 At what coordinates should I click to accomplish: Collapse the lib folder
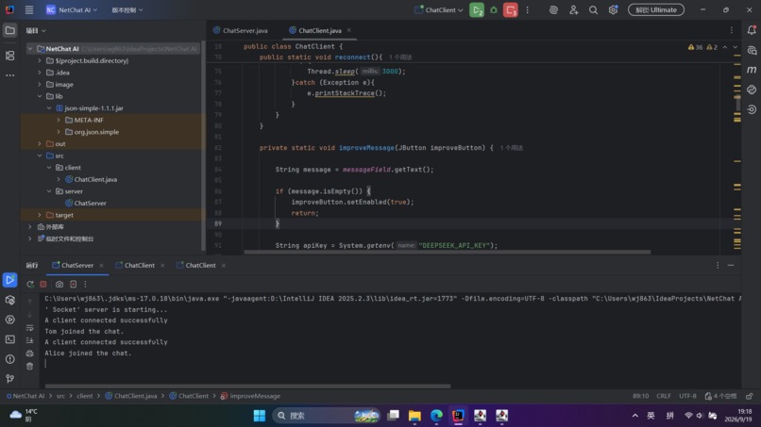click(40, 96)
